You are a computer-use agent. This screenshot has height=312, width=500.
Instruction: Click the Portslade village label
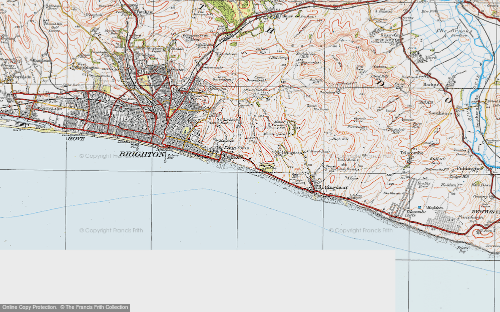tap(22, 77)
